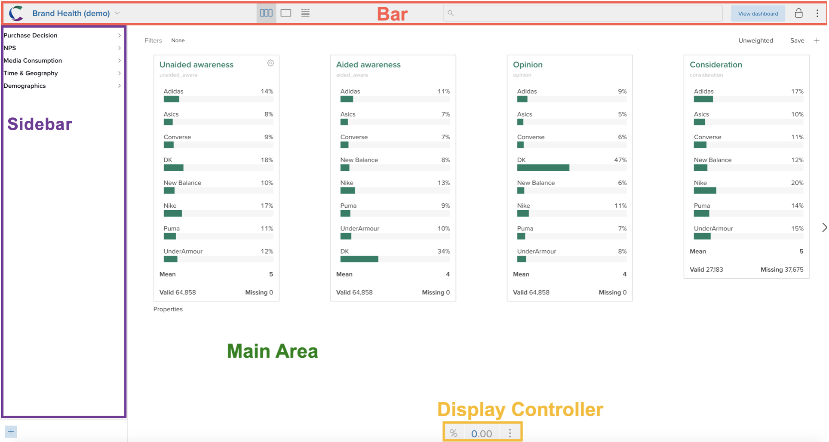The width and height of the screenshot is (829, 442).
Task: Switch to table list view icon
Action: tap(305, 13)
